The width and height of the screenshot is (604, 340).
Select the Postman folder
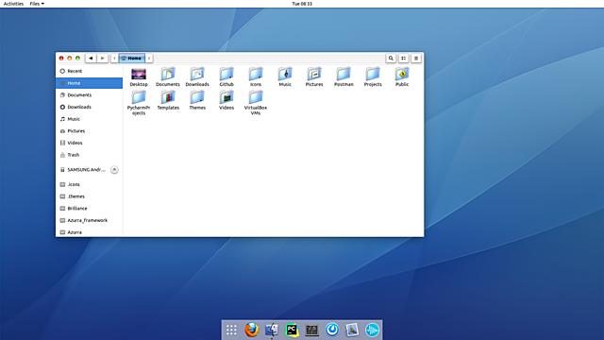[x=344, y=77]
